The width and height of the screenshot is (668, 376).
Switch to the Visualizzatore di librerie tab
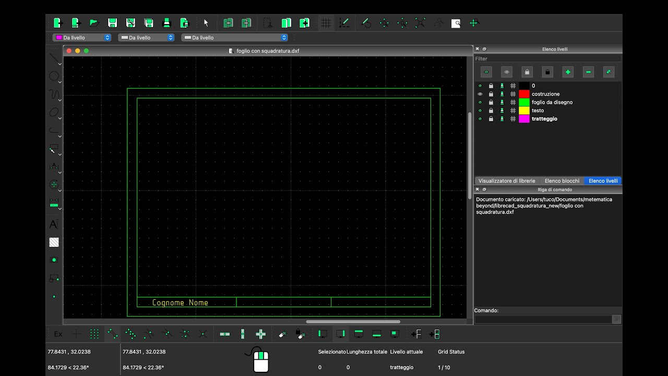(507, 181)
